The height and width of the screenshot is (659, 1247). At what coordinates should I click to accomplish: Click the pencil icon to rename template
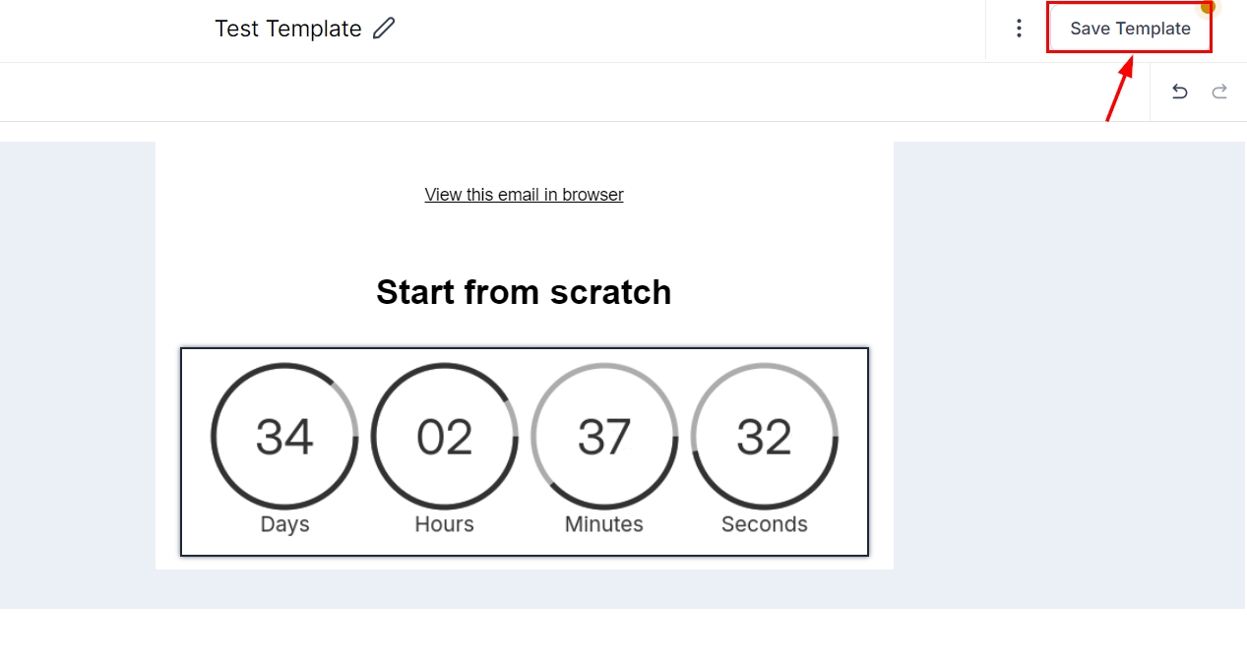[384, 29]
